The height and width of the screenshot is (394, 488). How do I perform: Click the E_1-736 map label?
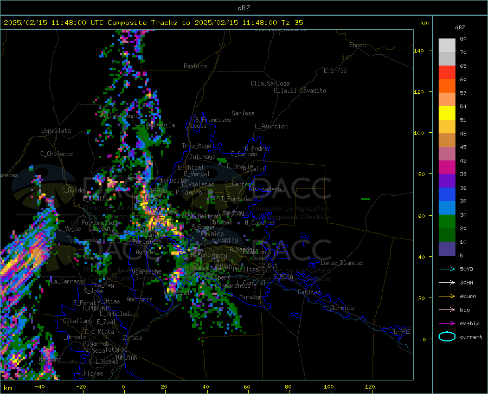(335, 70)
